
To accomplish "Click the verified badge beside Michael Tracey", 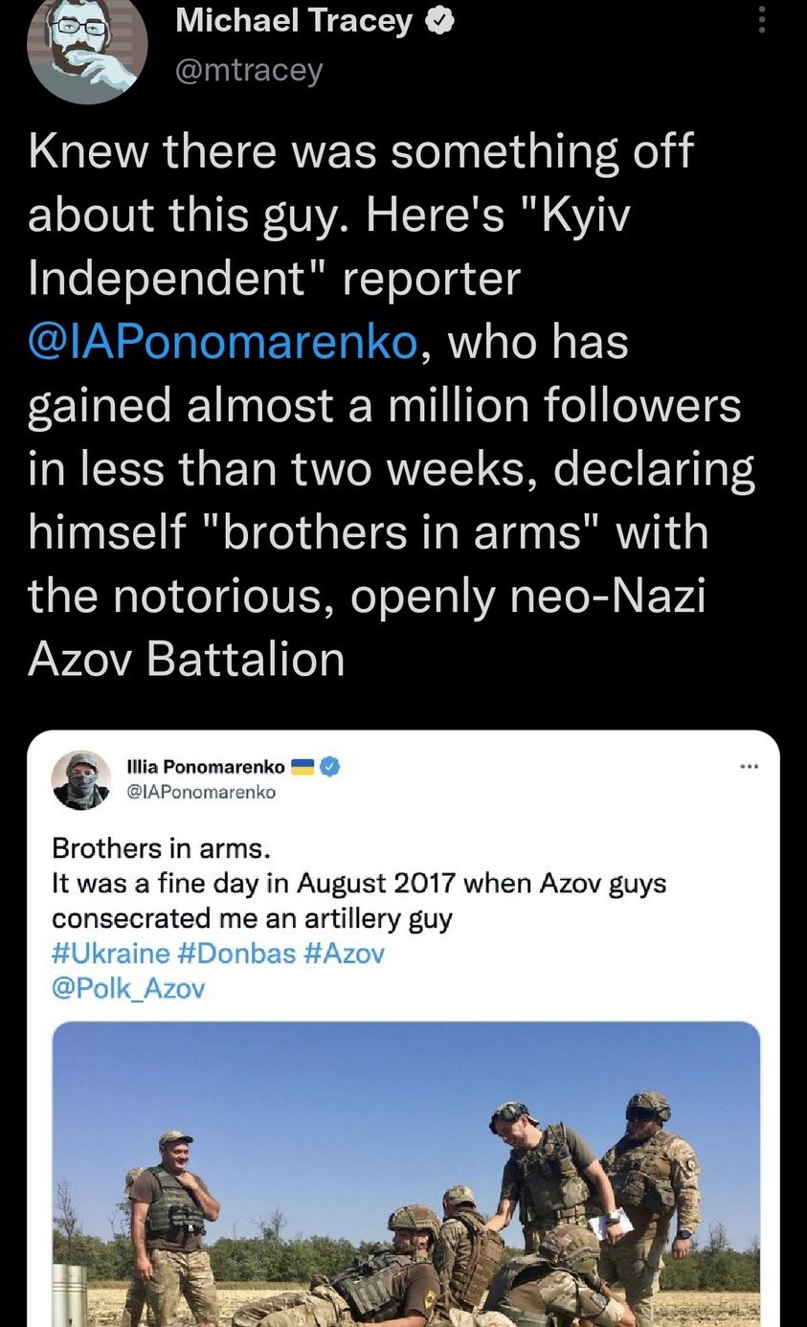I will (438, 22).
